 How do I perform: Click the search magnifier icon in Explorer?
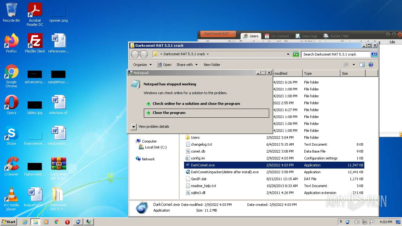tap(374, 54)
